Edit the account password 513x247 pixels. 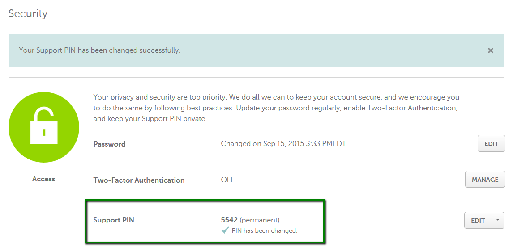pos(492,144)
